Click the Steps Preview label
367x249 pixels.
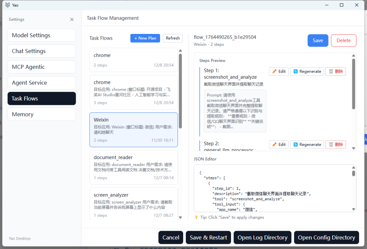point(212,60)
